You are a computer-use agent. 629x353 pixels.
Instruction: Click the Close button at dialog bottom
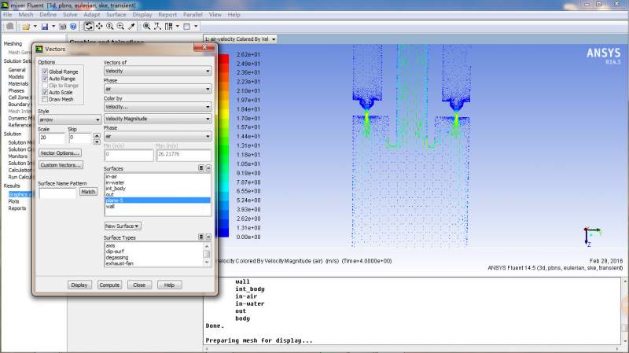coord(139,285)
